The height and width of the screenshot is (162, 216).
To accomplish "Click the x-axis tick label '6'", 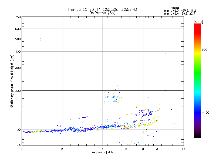I will tap(126, 149).
